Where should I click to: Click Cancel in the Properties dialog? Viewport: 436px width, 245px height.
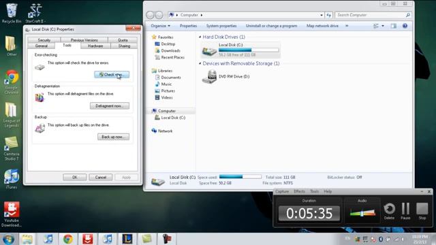click(101, 177)
